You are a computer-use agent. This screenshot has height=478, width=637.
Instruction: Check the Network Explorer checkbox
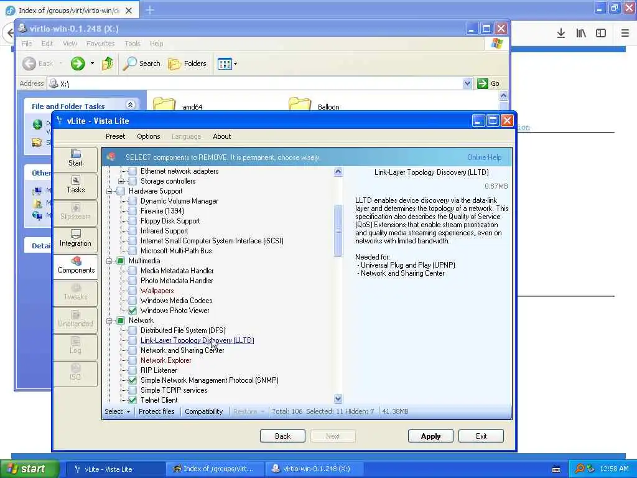tap(133, 360)
